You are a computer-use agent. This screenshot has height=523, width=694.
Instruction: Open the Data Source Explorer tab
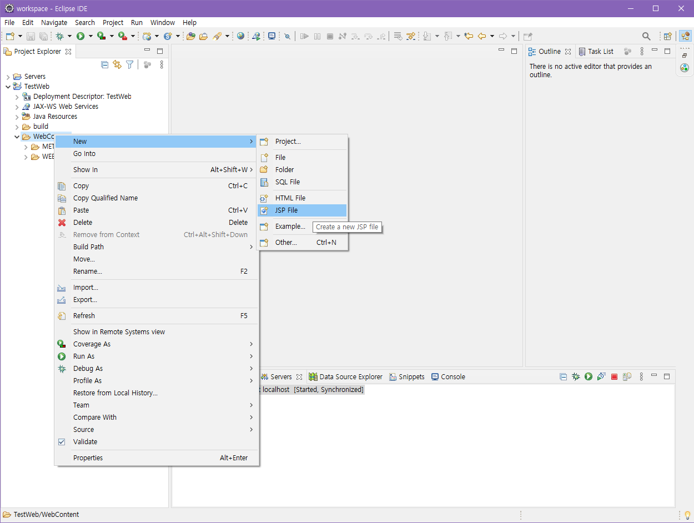pyautogui.click(x=345, y=376)
